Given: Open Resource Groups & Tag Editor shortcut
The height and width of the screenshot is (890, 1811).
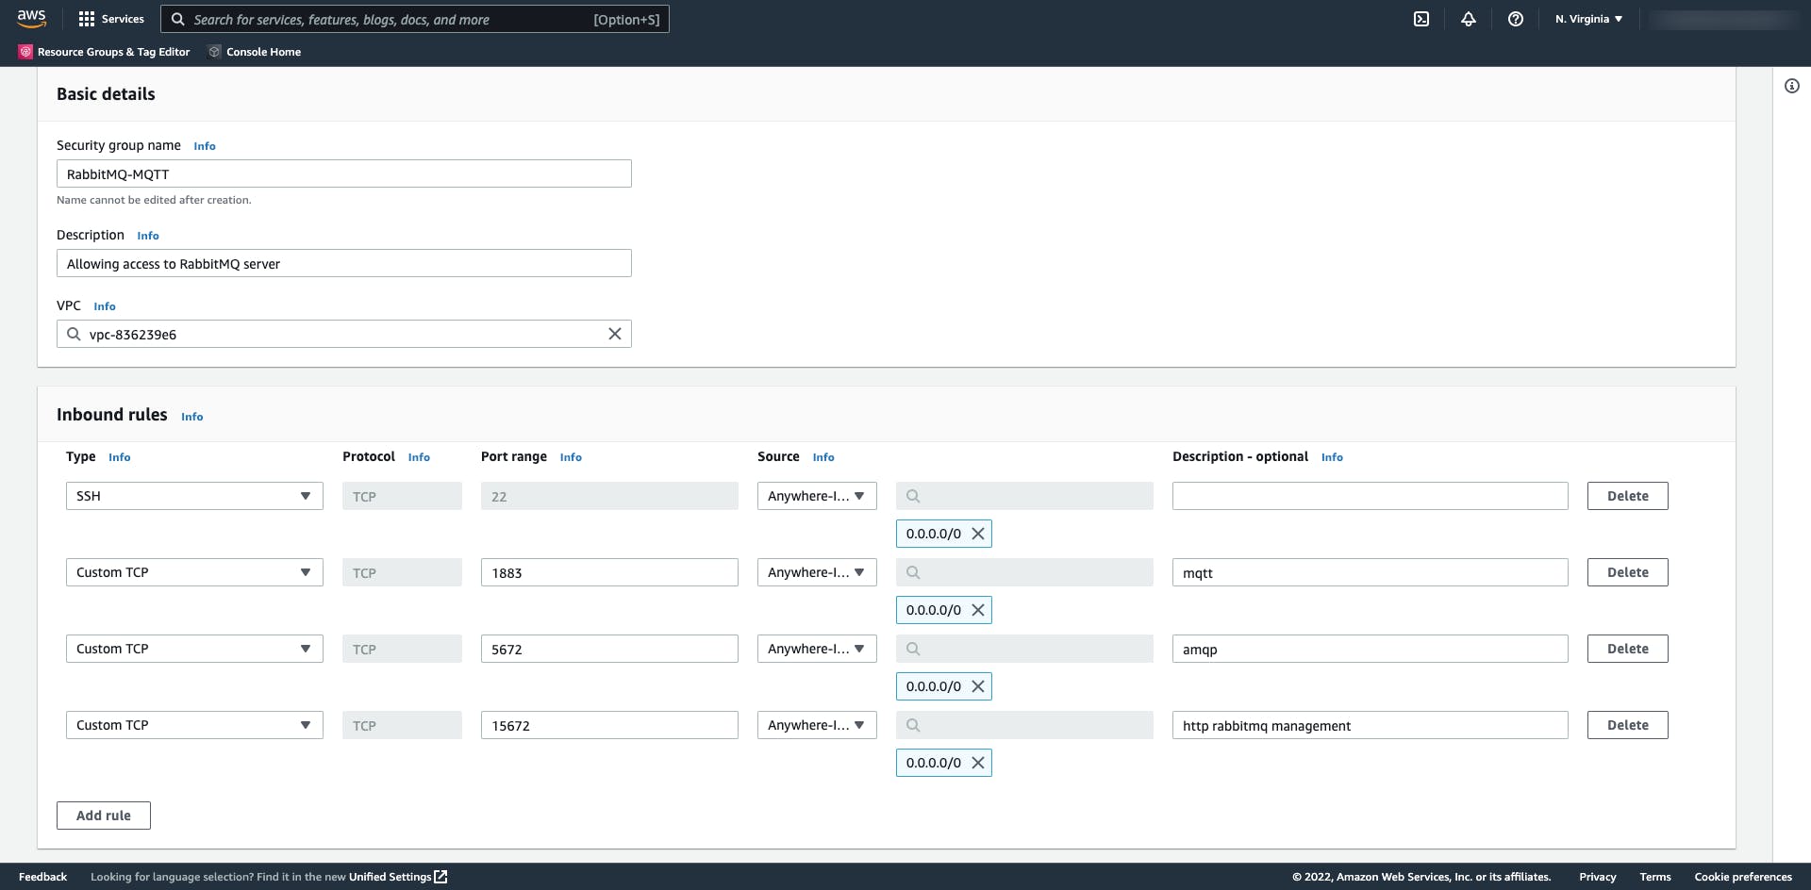Looking at the screenshot, I should click(105, 52).
